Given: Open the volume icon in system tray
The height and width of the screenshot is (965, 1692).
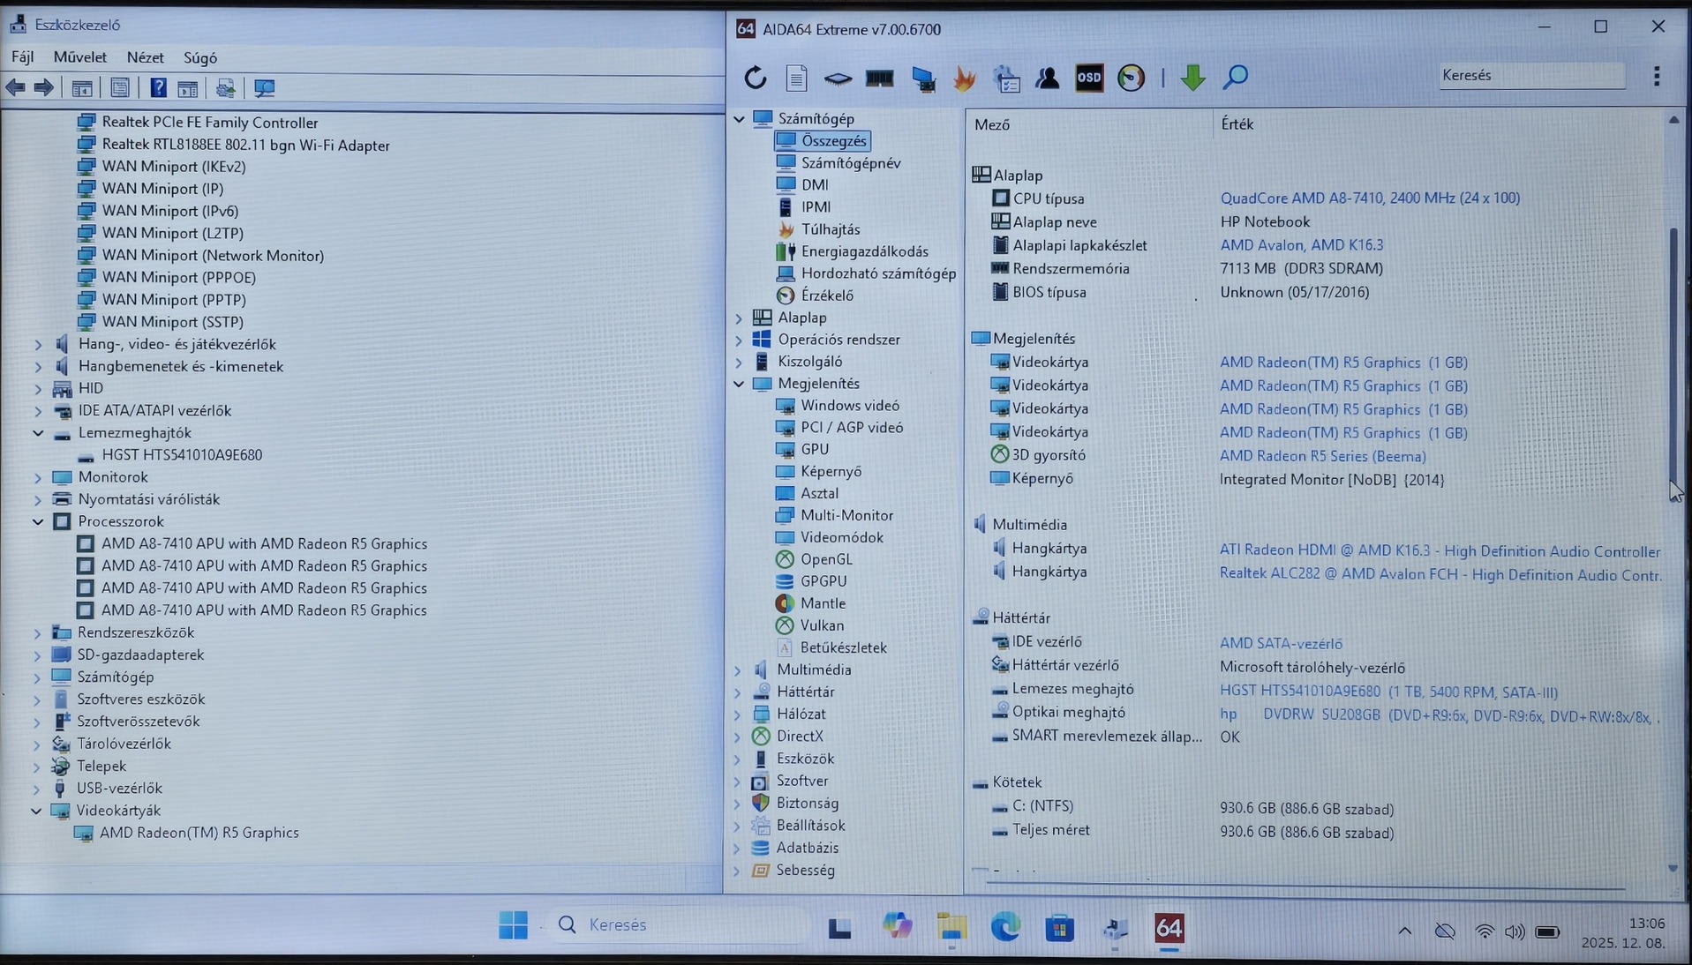Looking at the screenshot, I should pos(1515,932).
